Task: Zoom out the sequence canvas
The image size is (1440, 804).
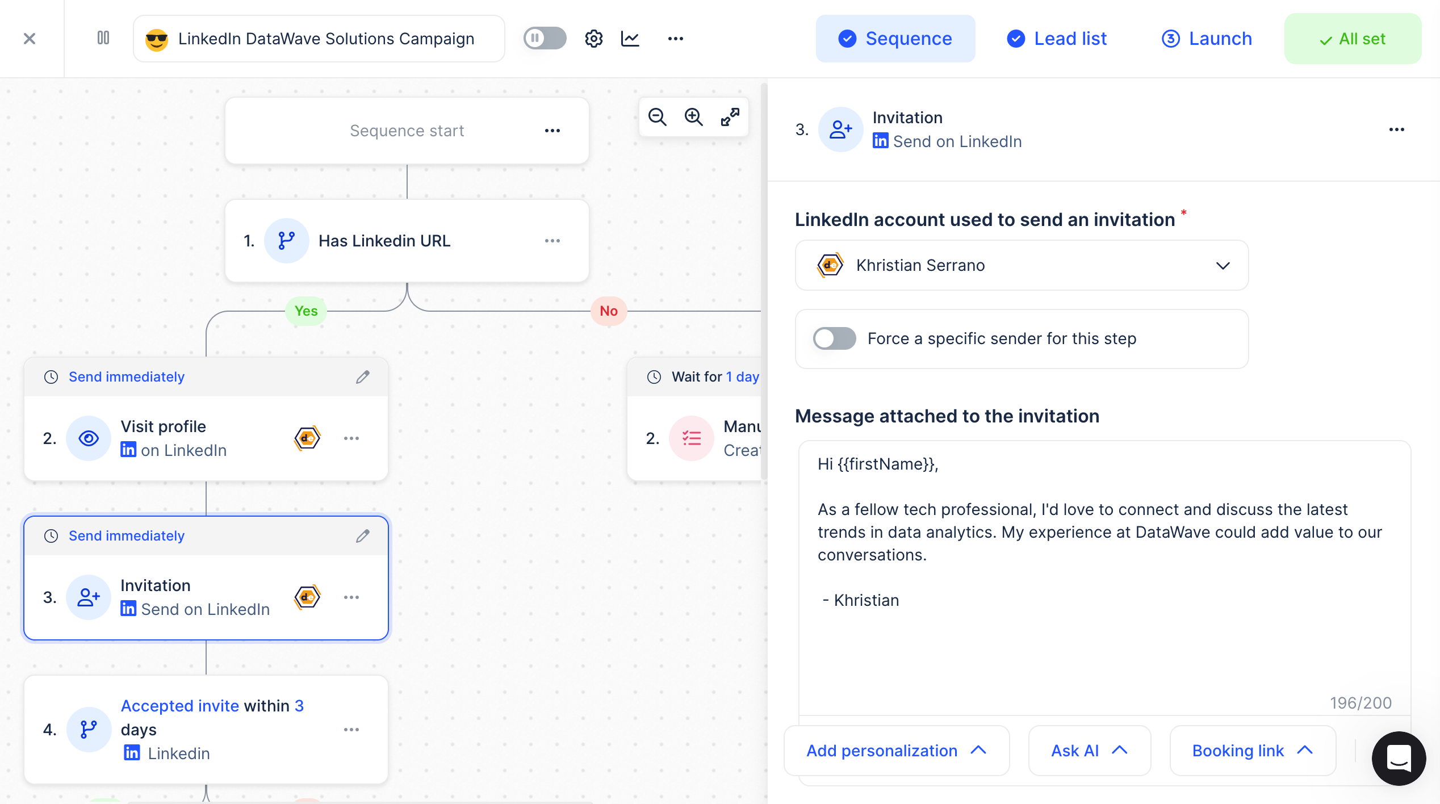Action: [658, 117]
